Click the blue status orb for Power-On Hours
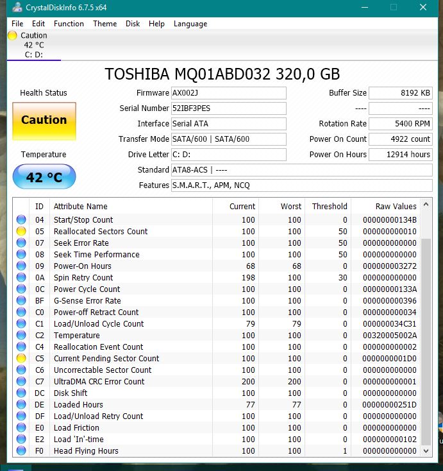The width and height of the screenshot is (443, 471). pyautogui.click(x=21, y=266)
